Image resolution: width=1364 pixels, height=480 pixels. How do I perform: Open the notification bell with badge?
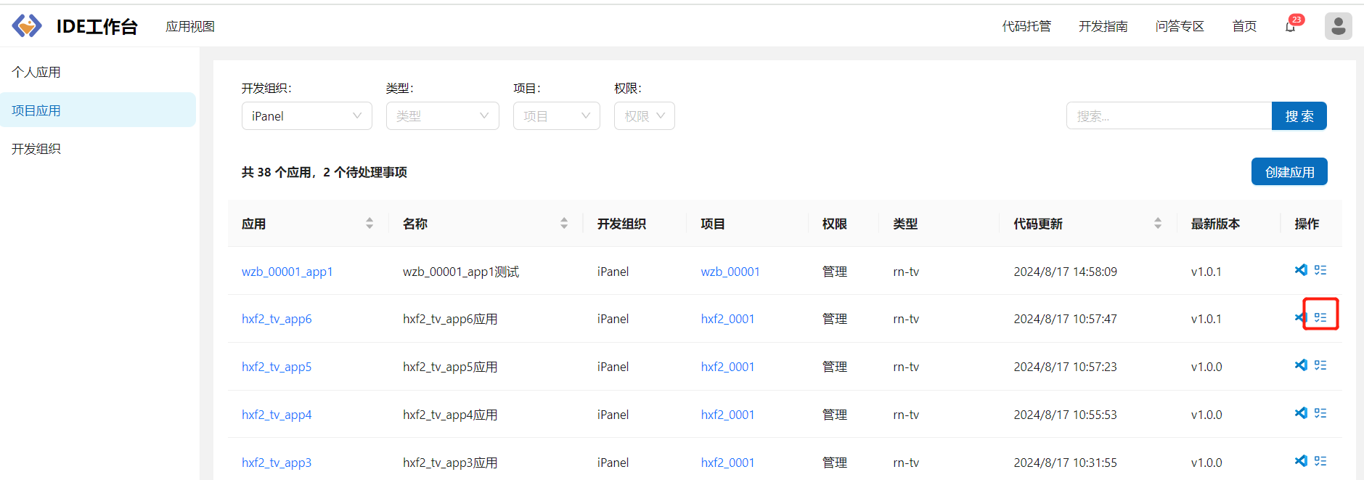tap(1291, 27)
